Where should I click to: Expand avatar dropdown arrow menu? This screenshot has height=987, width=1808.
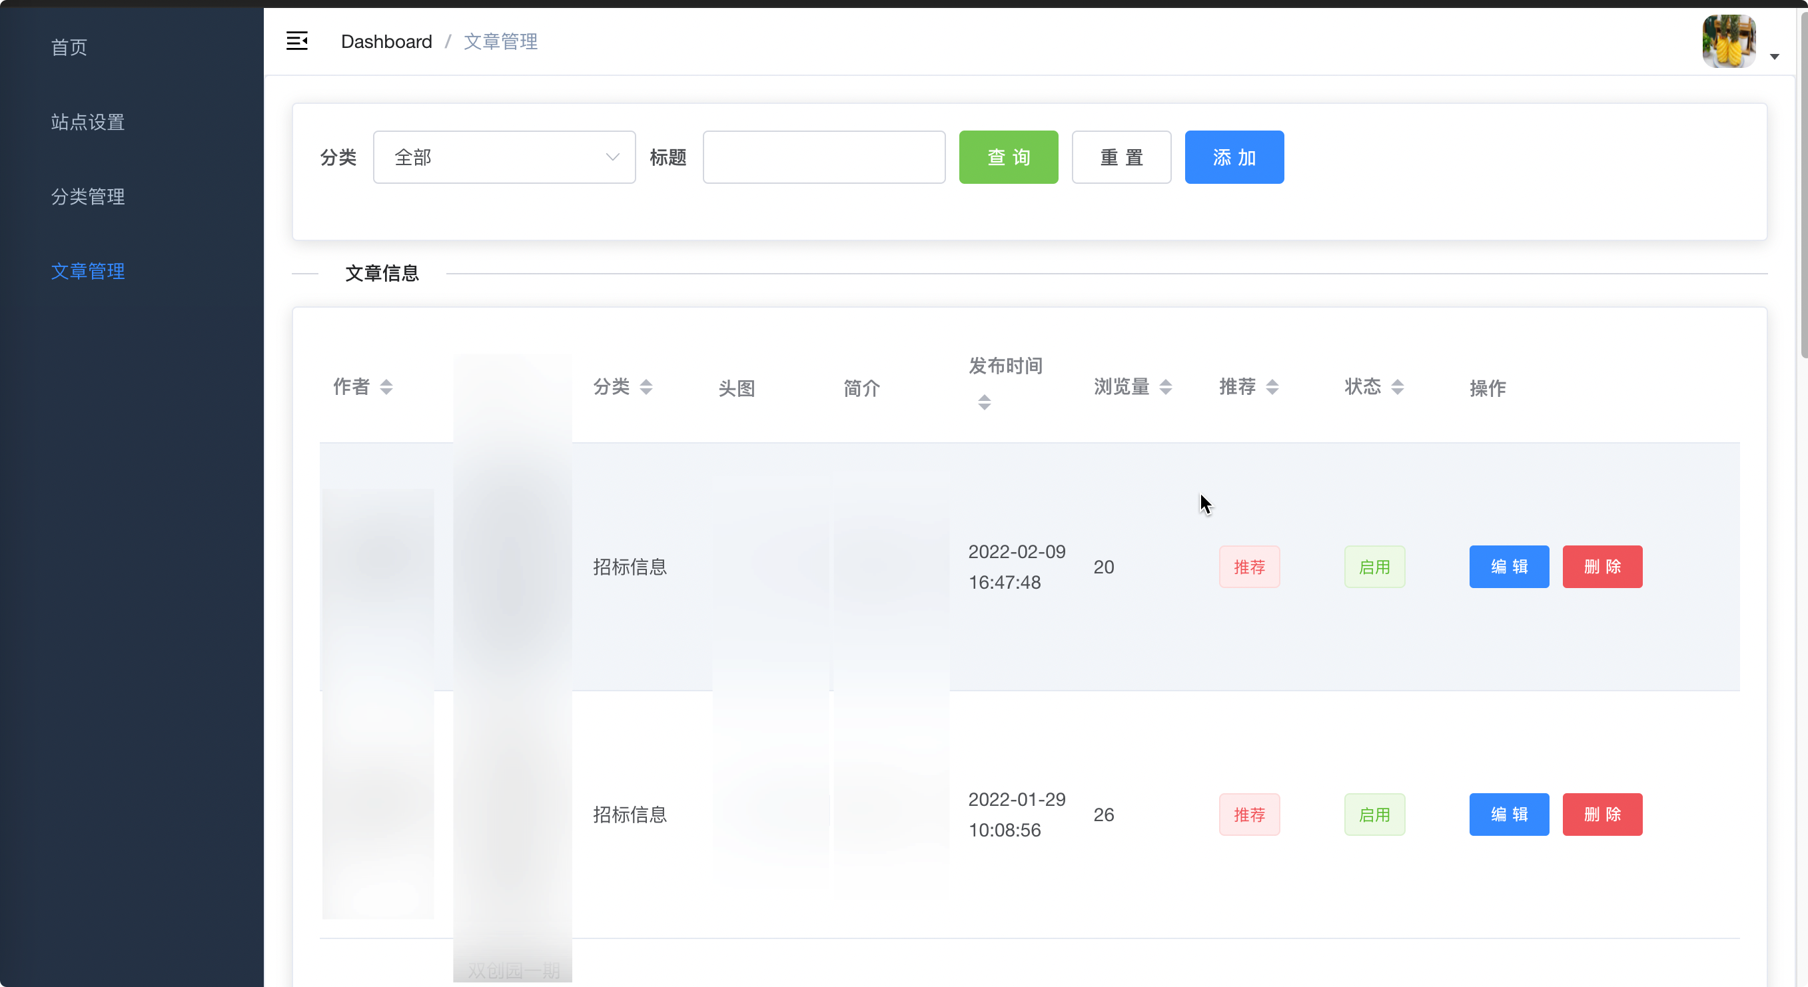[1773, 57]
